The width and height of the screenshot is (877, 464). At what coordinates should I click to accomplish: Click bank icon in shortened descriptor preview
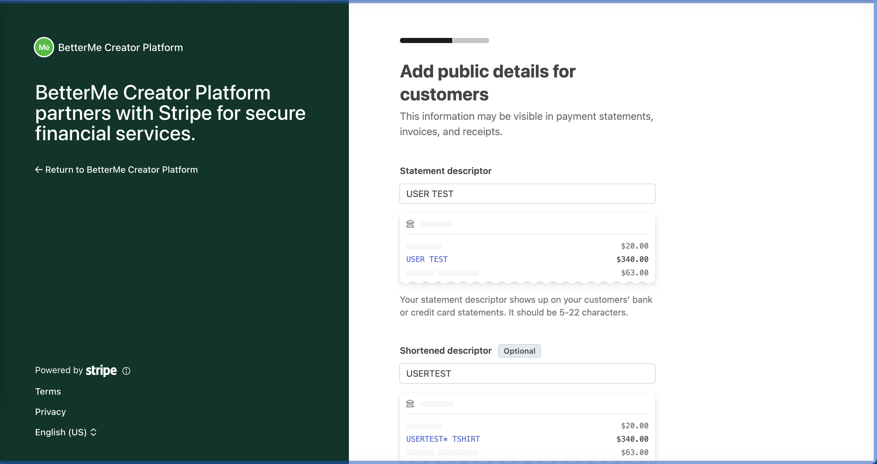(x=410, y=403)
